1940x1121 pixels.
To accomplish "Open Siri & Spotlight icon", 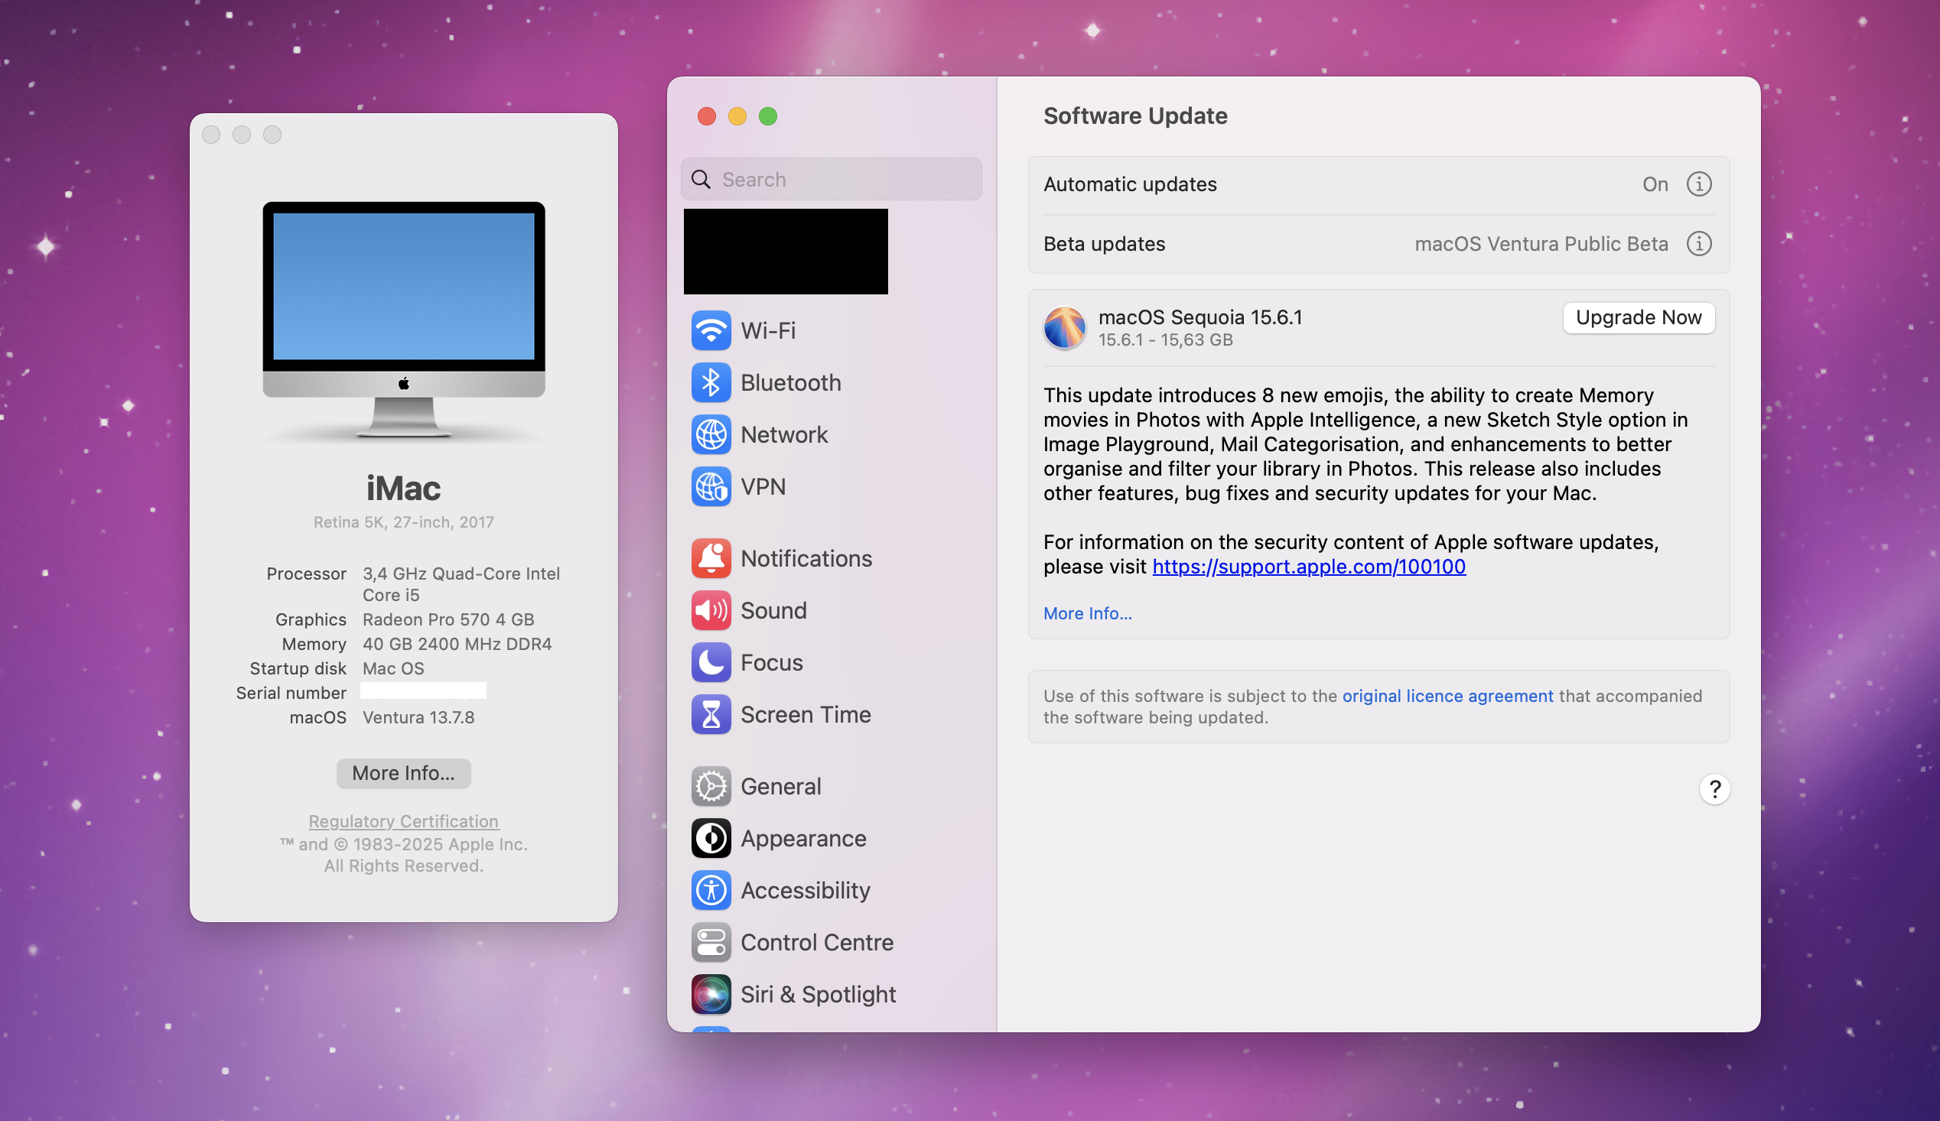I will click(711, 994).
